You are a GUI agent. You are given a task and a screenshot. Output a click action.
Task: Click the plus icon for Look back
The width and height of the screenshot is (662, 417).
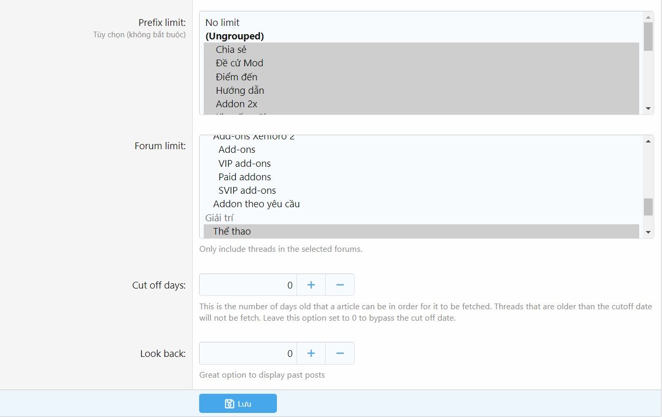[x=311, y=353]
